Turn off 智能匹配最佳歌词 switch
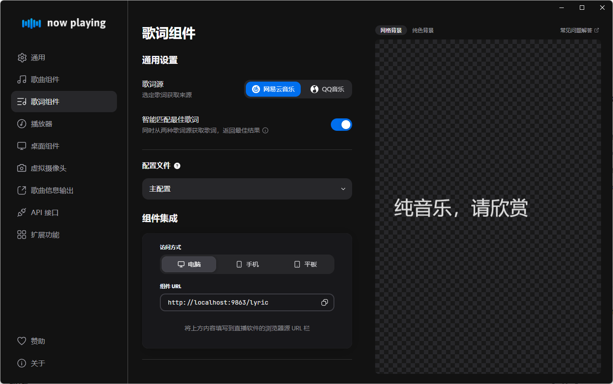This screenshot has width=613, height=384. 341,125
